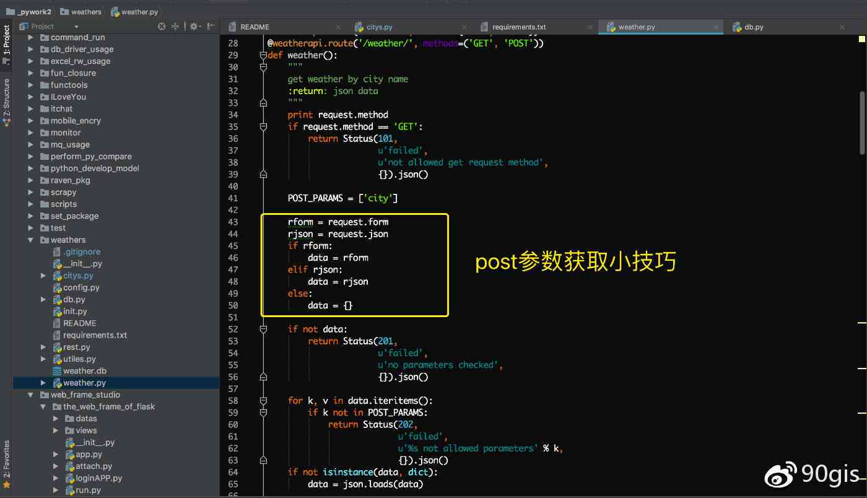
Task: Switch to the citys.py tab
Action: [379, 27]
